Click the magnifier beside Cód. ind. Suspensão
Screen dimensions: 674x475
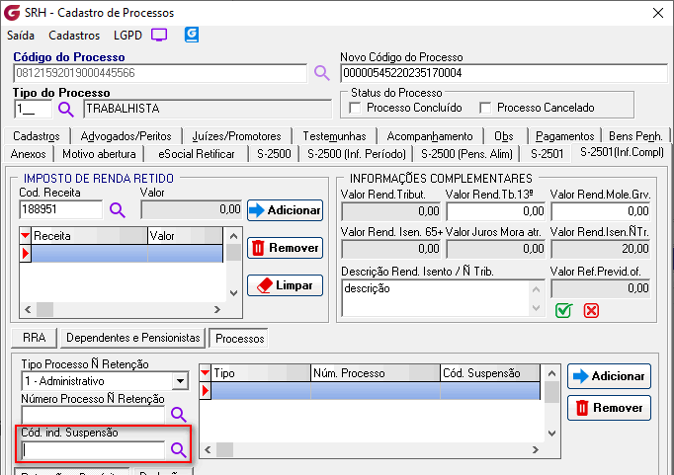(x=179, y=450)
